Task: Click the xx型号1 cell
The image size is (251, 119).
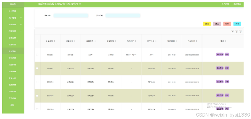Action: tap(91, 55)
